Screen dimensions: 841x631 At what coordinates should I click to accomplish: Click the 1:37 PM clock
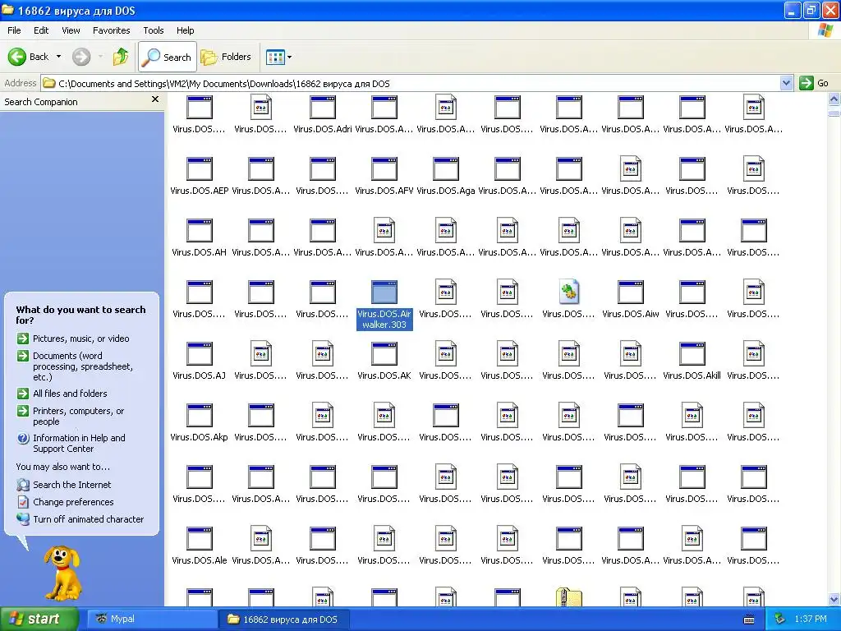click(811, 619)
